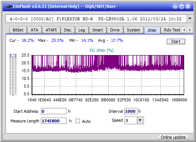Open the drive selection dropdown
Screen dimensions: 196x142
coord(190,19)
